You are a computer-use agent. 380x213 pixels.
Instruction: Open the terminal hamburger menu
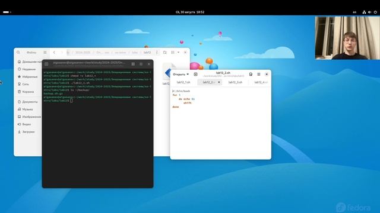[x=141, y=64]
